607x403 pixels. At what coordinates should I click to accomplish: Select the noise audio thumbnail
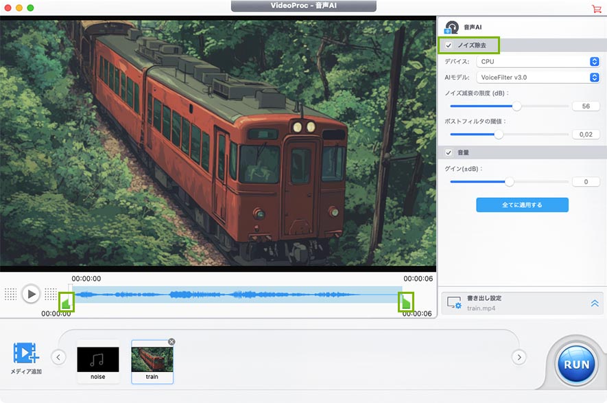(98, 362)
